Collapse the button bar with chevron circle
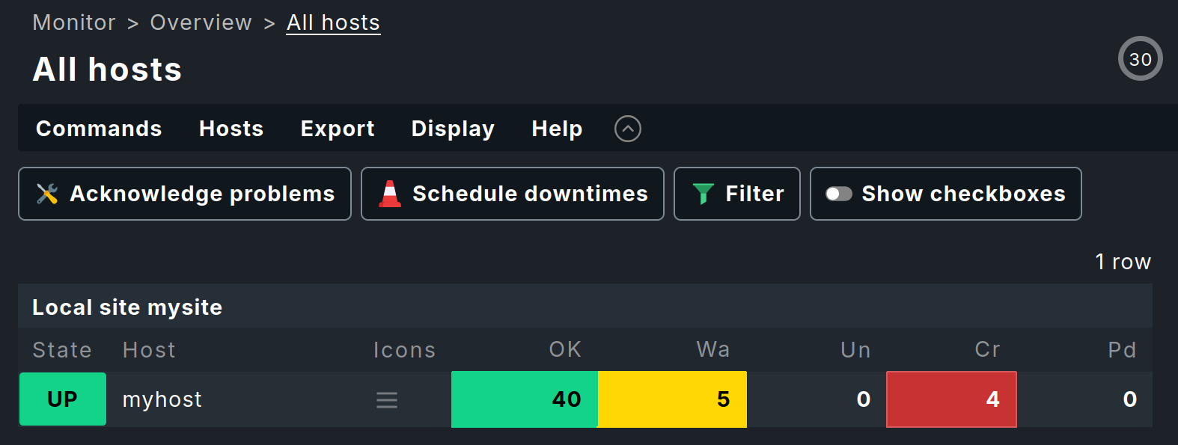The width and height of the screenshot is (1178, 445). pos(627,129)
